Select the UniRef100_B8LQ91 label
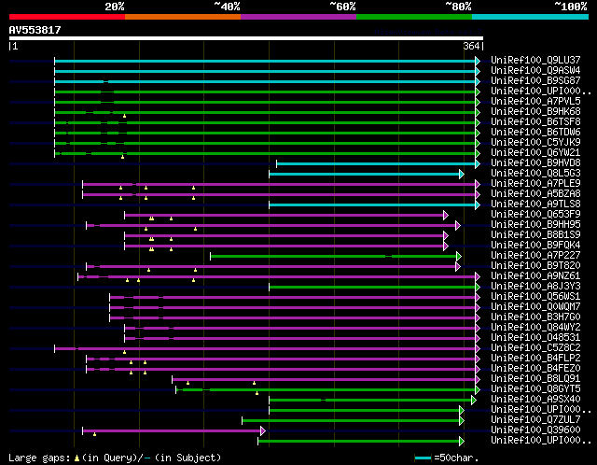Image resolution: width=597 pixels, height=465 pixels. [x=535, y=379]
